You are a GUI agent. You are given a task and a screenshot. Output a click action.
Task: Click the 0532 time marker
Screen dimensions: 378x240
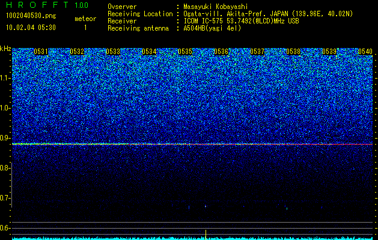point(77,52)
